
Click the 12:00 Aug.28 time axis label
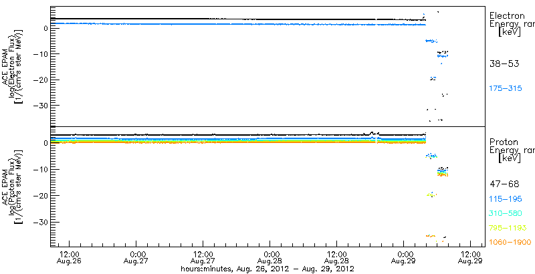(x=337, y=257)
